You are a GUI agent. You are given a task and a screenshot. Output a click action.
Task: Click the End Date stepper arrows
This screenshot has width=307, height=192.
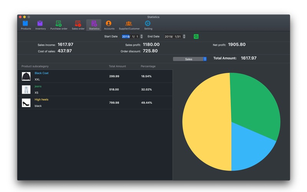tap(184, 36)
